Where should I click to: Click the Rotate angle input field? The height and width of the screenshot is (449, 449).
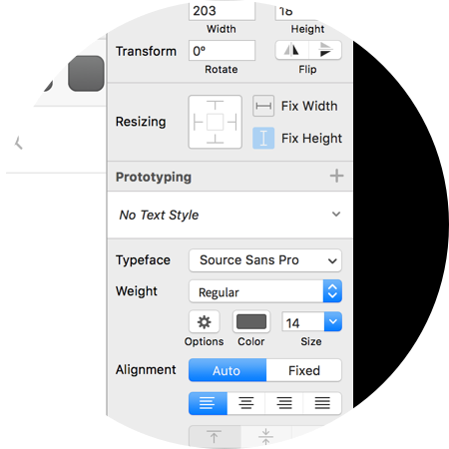tap(222, 51)
